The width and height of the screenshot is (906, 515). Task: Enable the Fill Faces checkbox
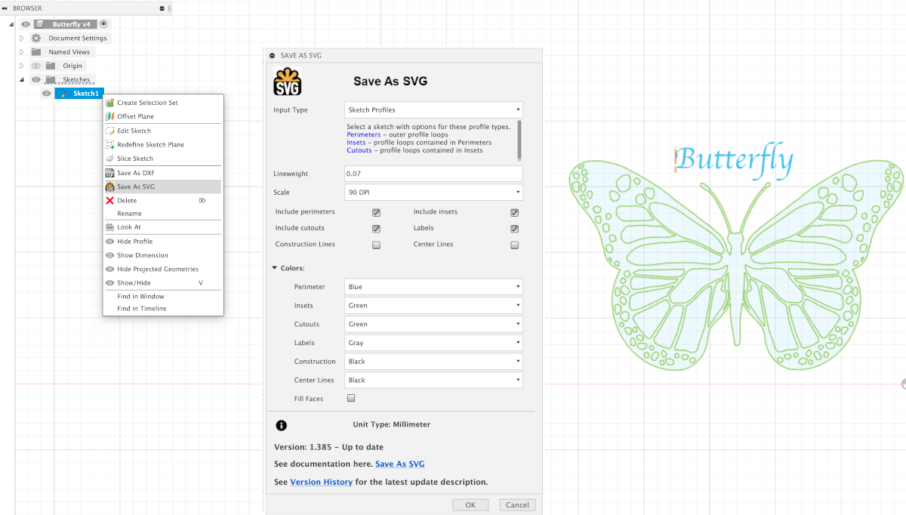pyautogui.click(x=351, y=398)
